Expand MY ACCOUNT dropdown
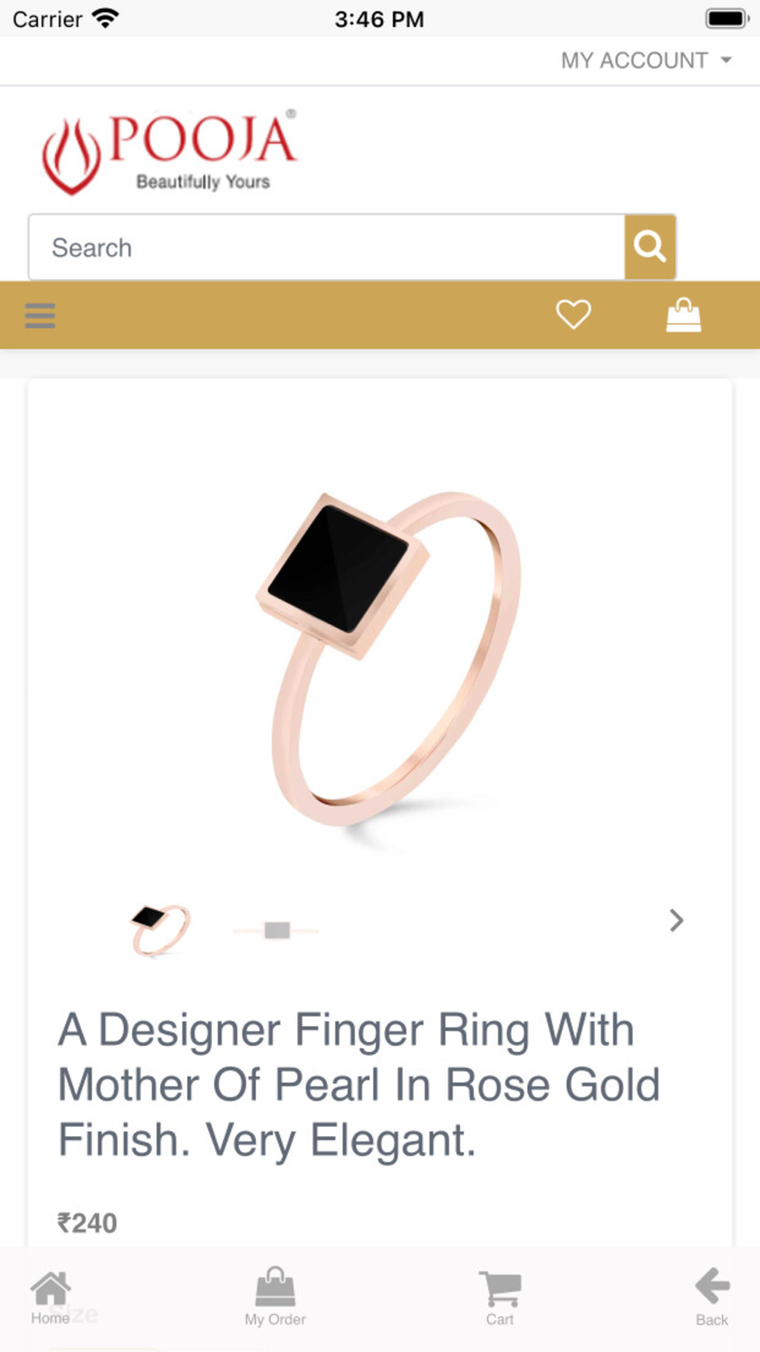760x1352 pixels. coord(646,60)
